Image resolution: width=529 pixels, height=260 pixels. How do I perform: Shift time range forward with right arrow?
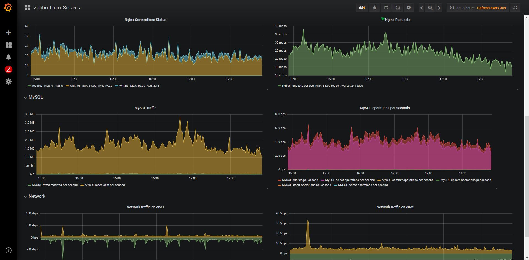pos(439,8)
